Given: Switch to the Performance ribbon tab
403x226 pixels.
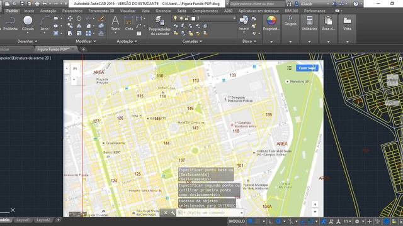Looking at the screenshot, I should [x=315, y=11].
